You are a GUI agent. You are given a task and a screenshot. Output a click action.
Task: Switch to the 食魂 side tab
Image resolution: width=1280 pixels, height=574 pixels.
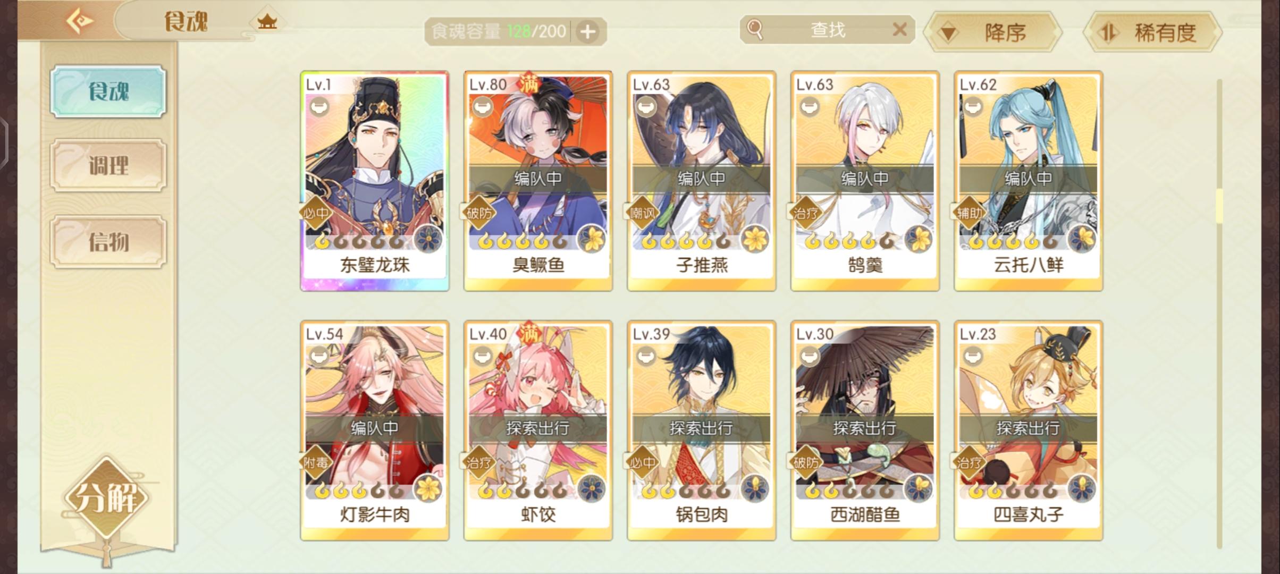(108, 91)
